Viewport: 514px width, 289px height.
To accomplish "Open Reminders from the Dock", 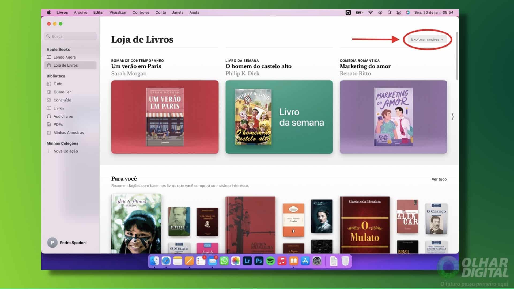I will pos(201,261).
